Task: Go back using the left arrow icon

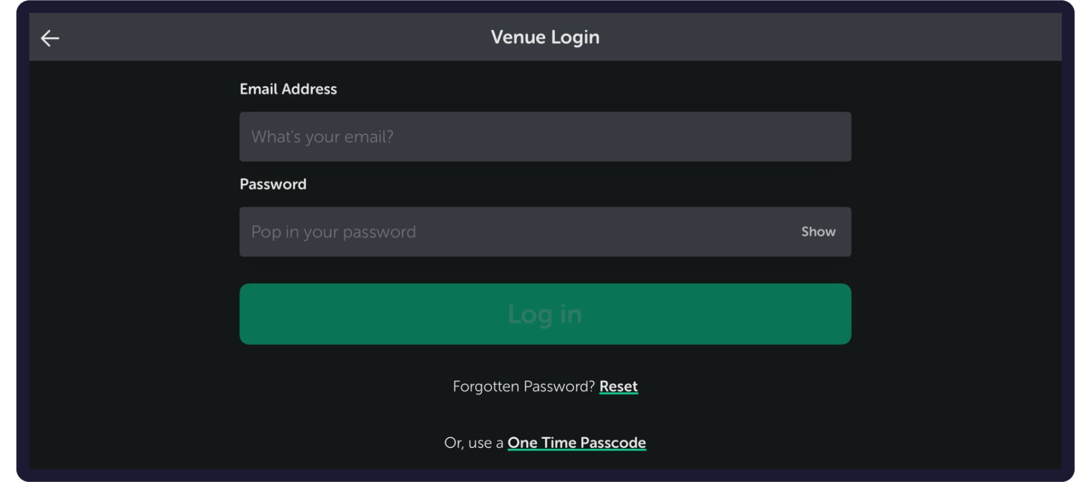Action: click(x=50, y=38)
